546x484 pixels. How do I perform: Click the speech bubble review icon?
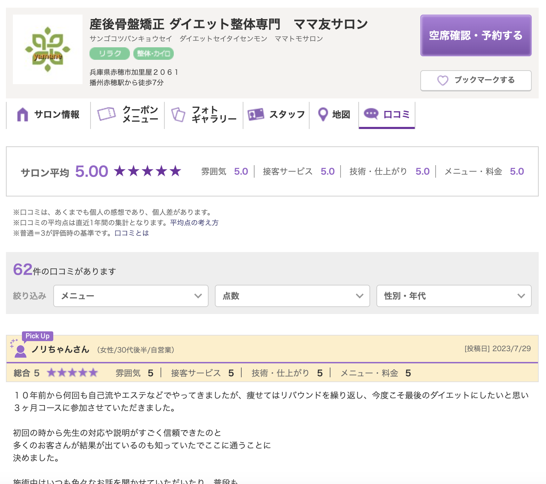pyautogui.click(x=371, y=114)
